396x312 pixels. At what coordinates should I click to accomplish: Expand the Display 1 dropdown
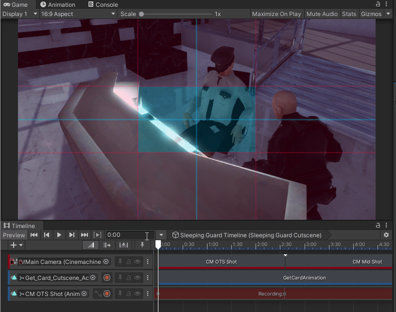(20, 14)
